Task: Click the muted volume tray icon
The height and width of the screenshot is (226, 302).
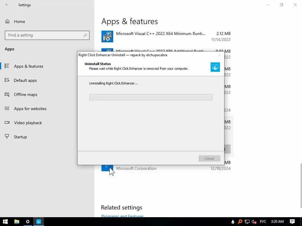Action: tap(254, 222)
